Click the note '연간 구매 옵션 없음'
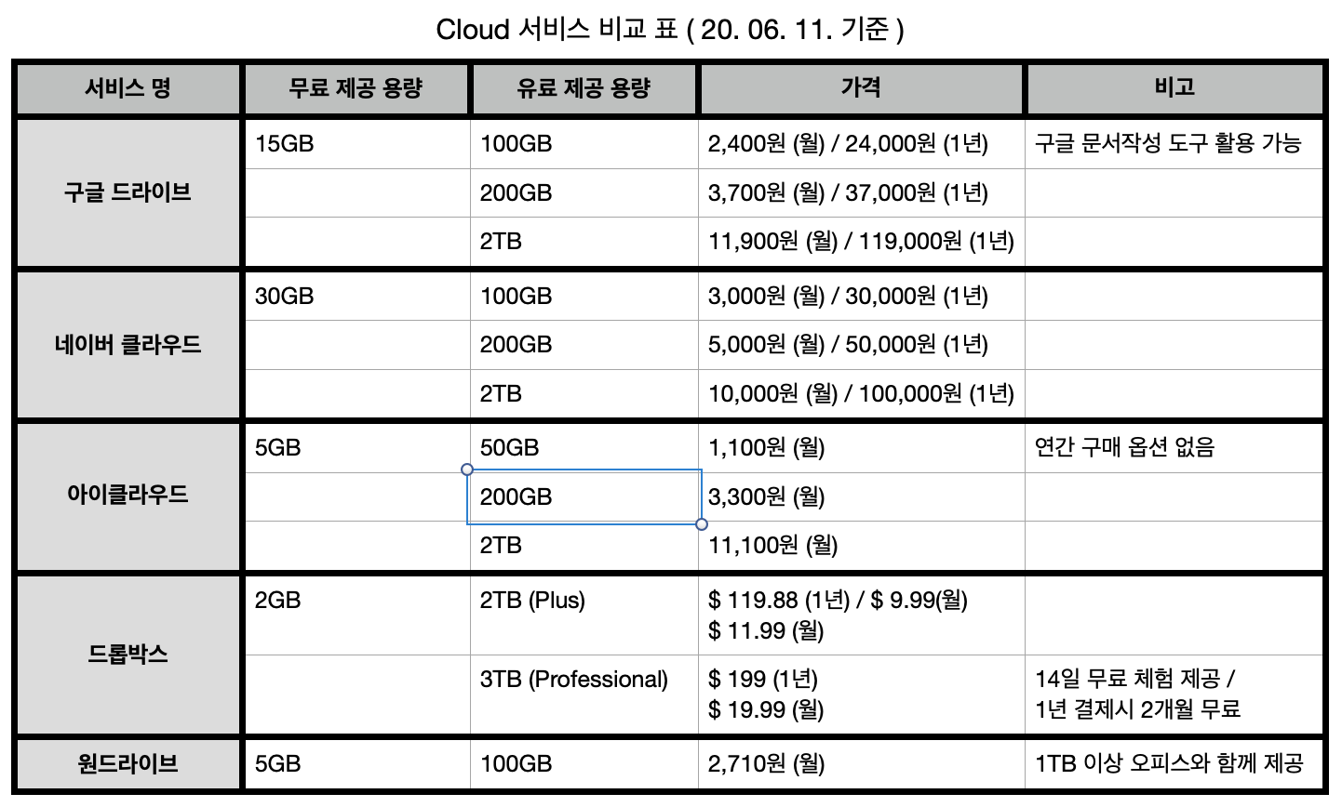 click(1124, 448)
